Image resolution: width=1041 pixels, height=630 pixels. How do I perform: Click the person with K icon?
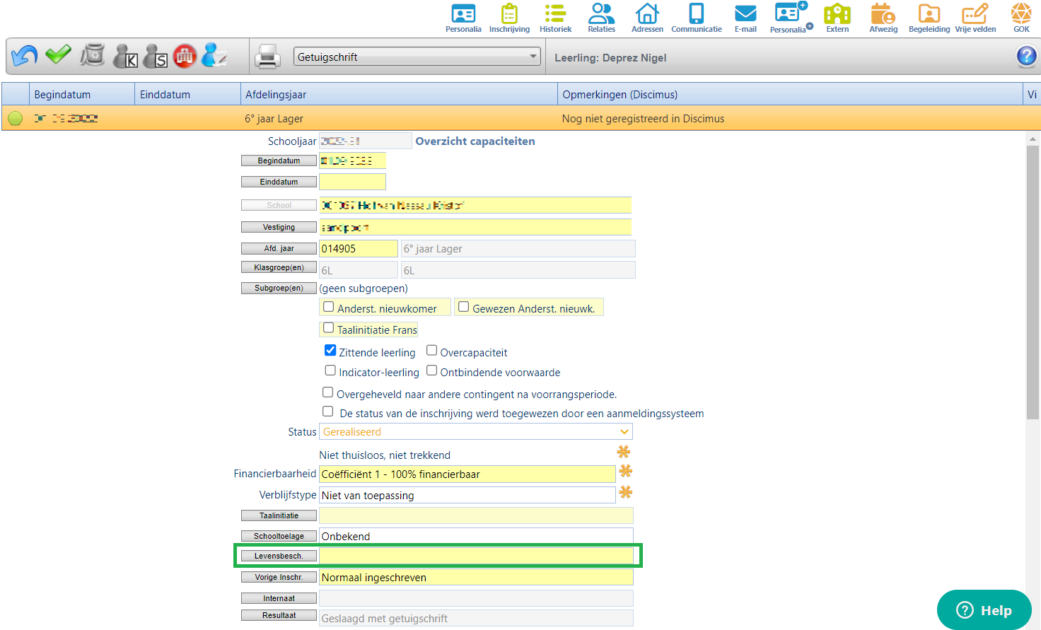click(x=125, y=57)
